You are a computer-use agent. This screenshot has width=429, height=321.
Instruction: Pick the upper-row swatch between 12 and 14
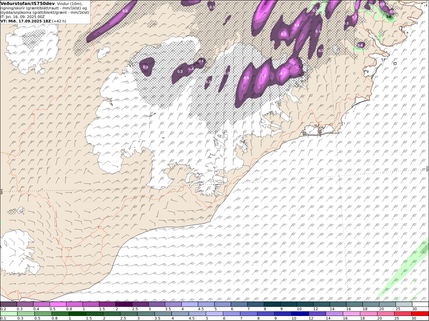[x=321, y=304]
